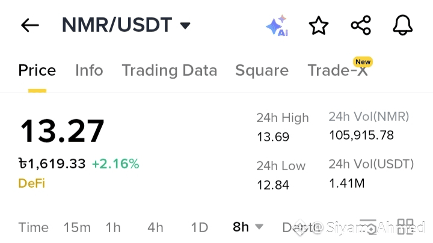This screenshot has width=433, height=243.
Task: Open the AI assistant sparkle icon
Action: coord(277,25)
